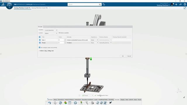This screenshot has width=187, height=105.
Task: Select the Simulate tab in action bar
Action: click(x=117, y=100)
